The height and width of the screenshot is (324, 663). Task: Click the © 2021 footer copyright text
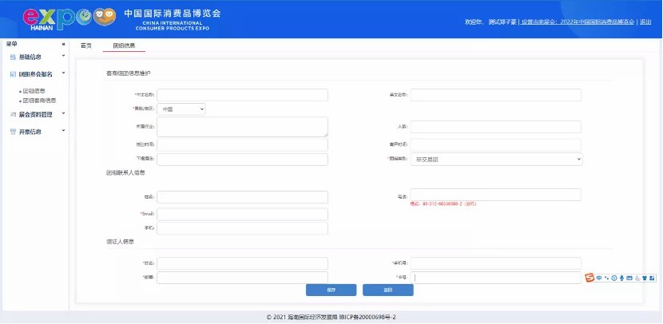331,318
